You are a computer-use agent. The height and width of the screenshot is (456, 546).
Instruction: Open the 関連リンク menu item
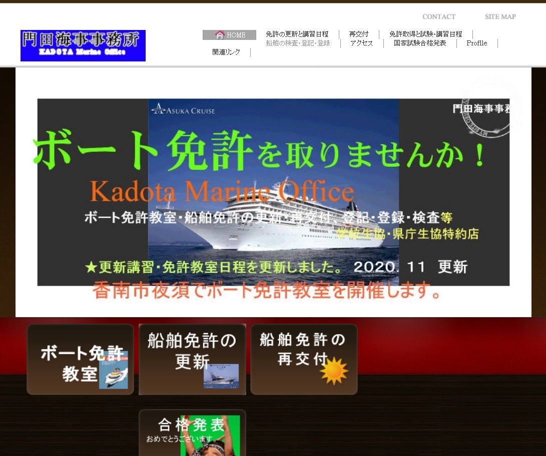[x=226, y=52]
